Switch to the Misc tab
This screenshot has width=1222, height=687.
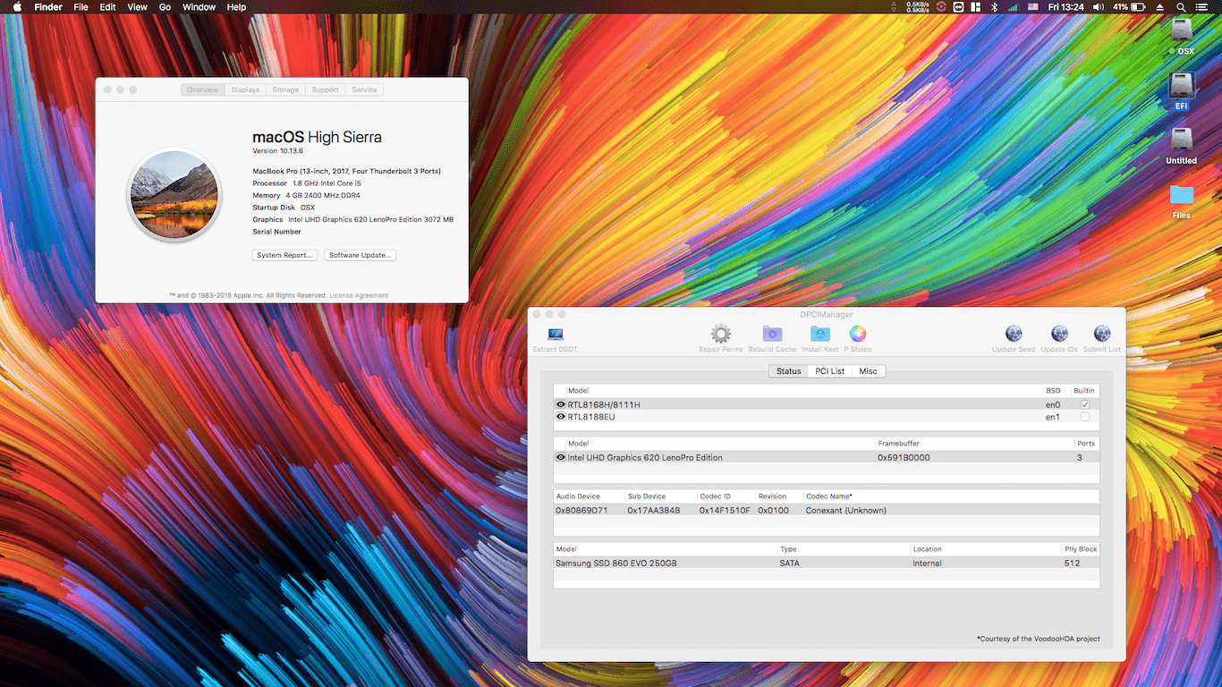coord(868,370)
